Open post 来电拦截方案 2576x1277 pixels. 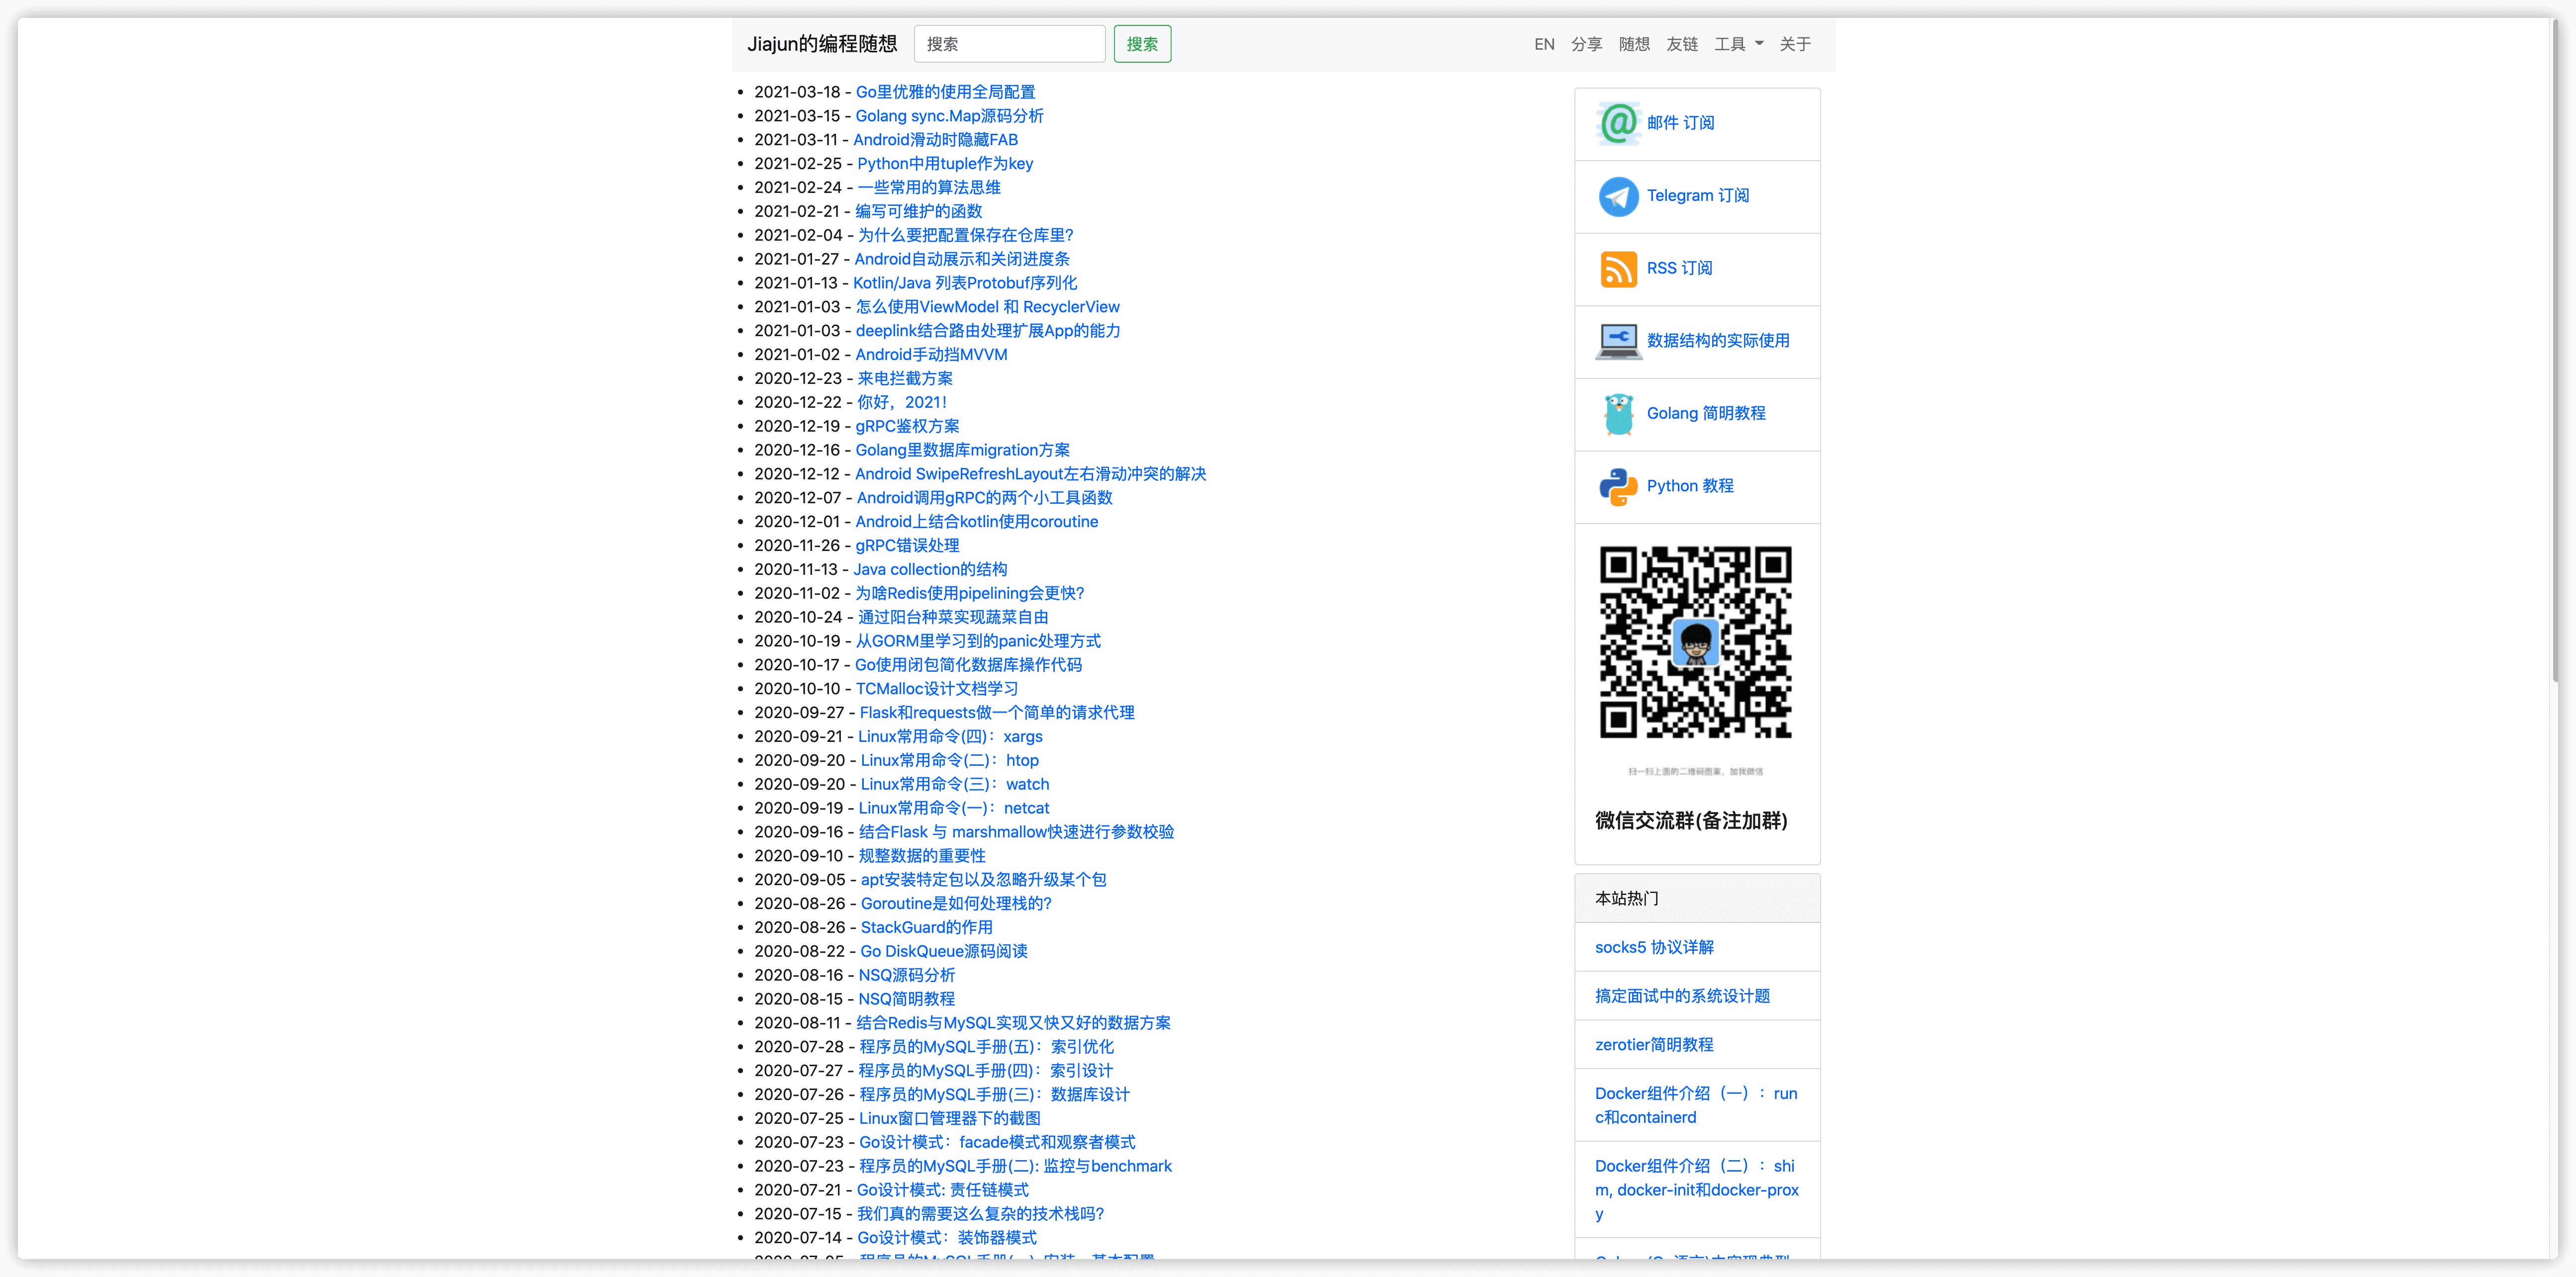coord(905,379)
